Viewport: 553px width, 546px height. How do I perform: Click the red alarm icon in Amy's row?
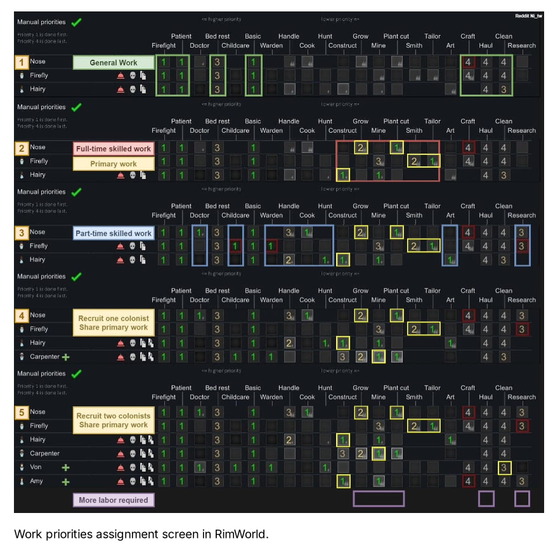(x=120, y=481)
